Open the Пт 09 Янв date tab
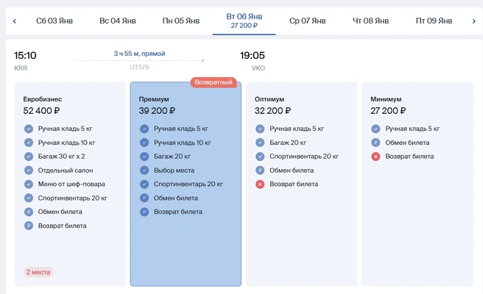 (x=434, y=21)
